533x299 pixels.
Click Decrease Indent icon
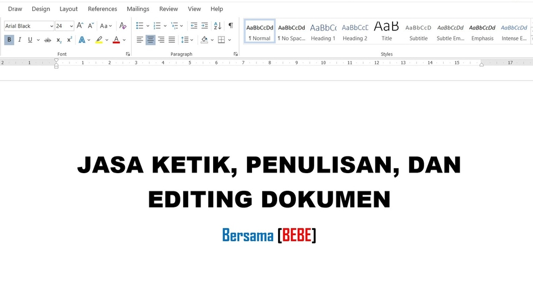[x=194, y=26]
